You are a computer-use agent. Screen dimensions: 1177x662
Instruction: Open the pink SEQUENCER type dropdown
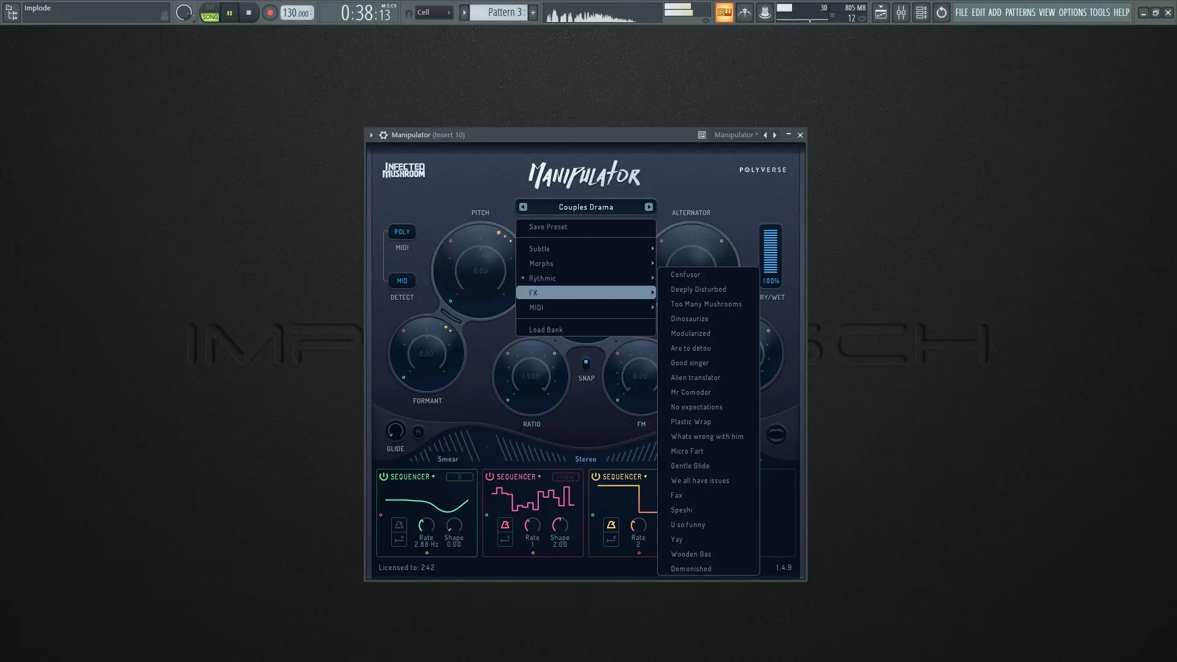point(519,477)
